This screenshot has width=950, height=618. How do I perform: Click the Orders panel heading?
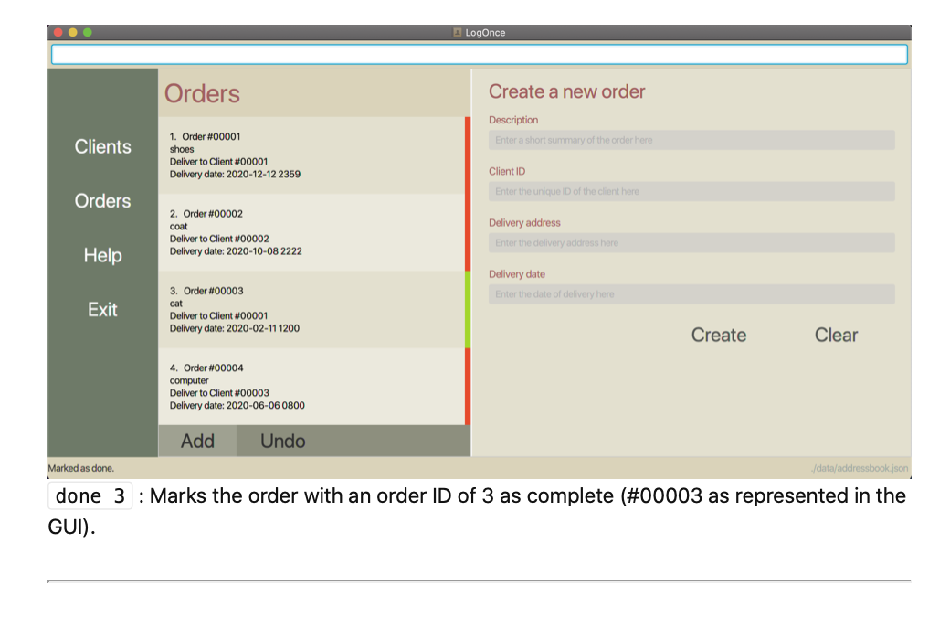coord(202,93)
